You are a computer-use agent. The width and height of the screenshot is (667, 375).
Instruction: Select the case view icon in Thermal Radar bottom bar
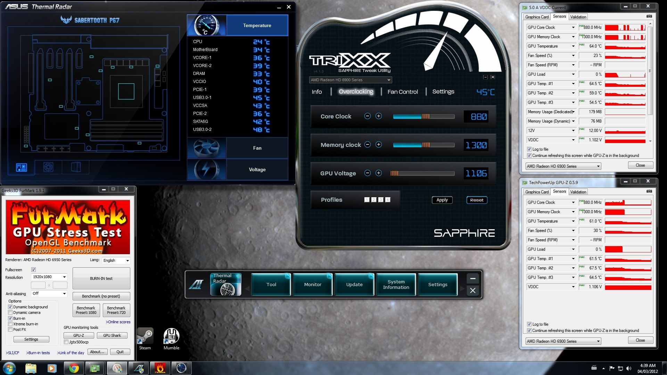(x=76, y=167)
